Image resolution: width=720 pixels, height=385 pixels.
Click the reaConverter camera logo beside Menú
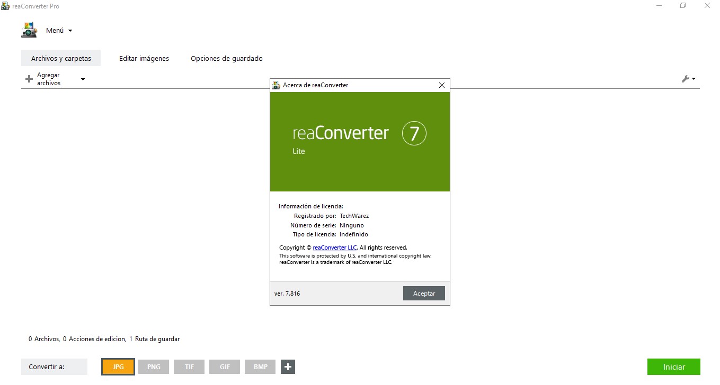(29, 30)
